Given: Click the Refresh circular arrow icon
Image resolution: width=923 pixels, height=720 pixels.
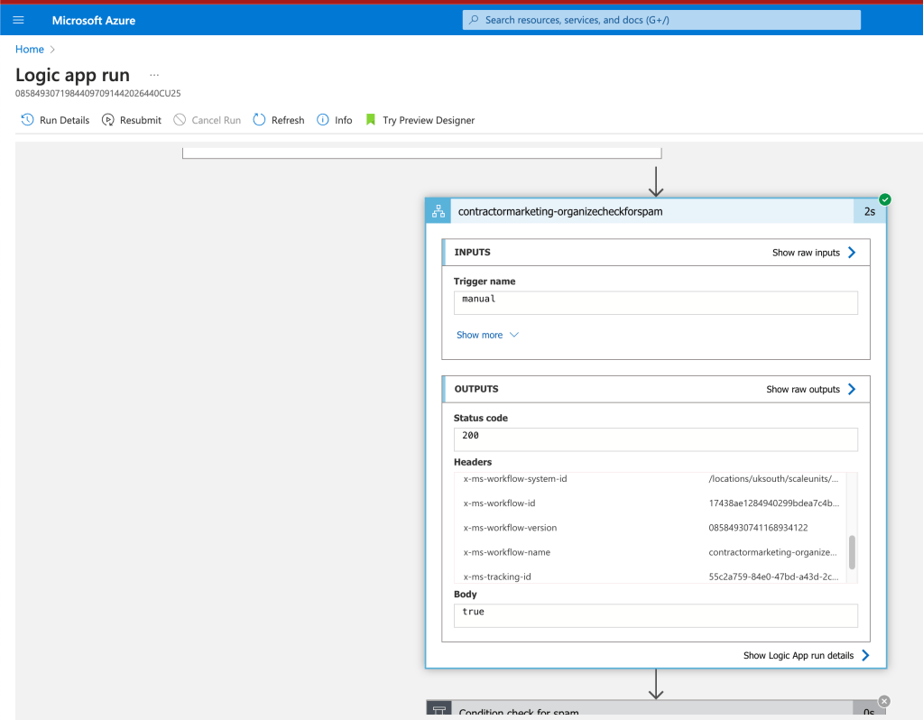Looking at the screenshot, I should [259, 119].
